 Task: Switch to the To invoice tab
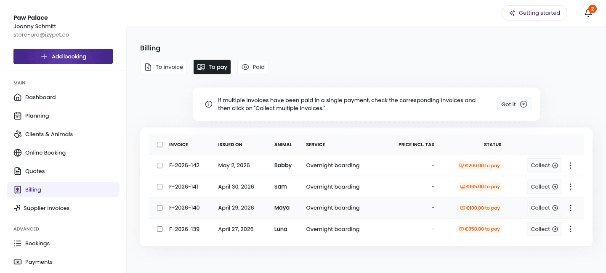163,67
